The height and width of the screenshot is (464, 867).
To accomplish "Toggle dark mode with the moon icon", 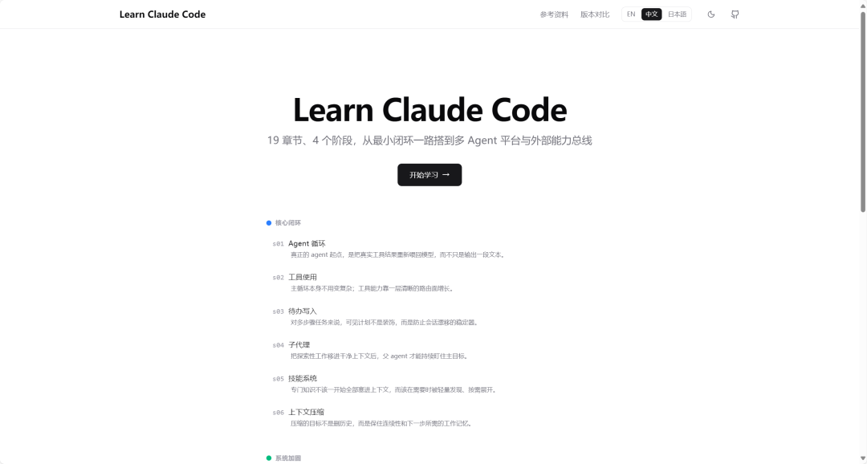I will click(x=710, y=14).
